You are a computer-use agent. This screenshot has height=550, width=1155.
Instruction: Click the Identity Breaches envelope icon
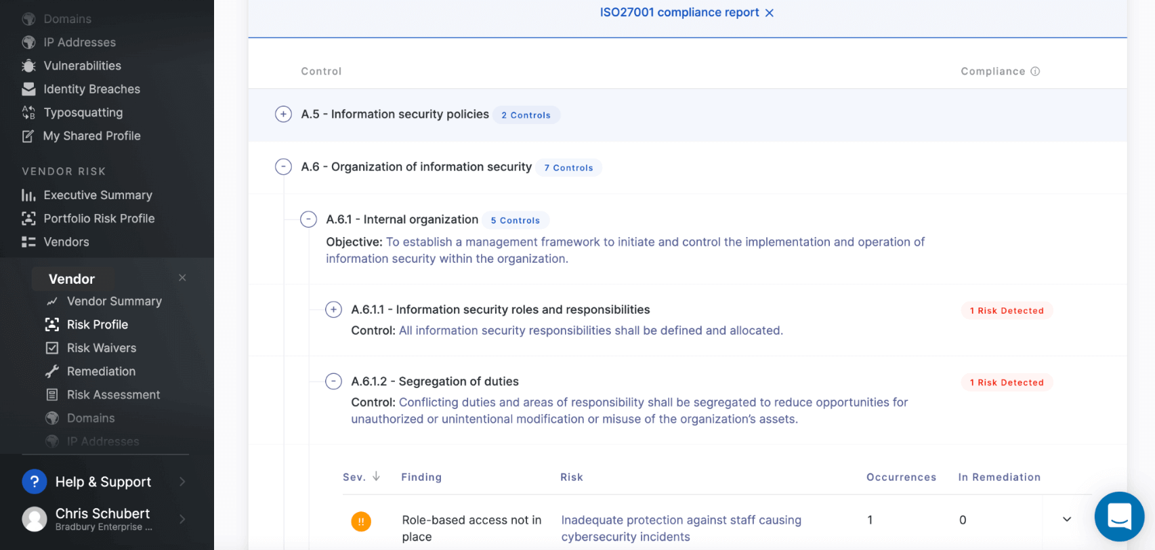click(28, 89)
